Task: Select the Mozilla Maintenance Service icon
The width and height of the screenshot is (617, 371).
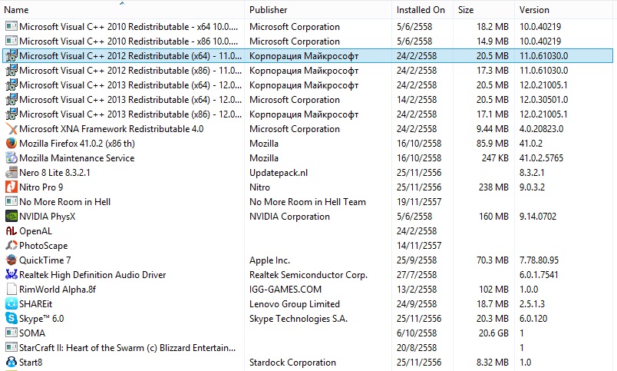Action: 12,157
